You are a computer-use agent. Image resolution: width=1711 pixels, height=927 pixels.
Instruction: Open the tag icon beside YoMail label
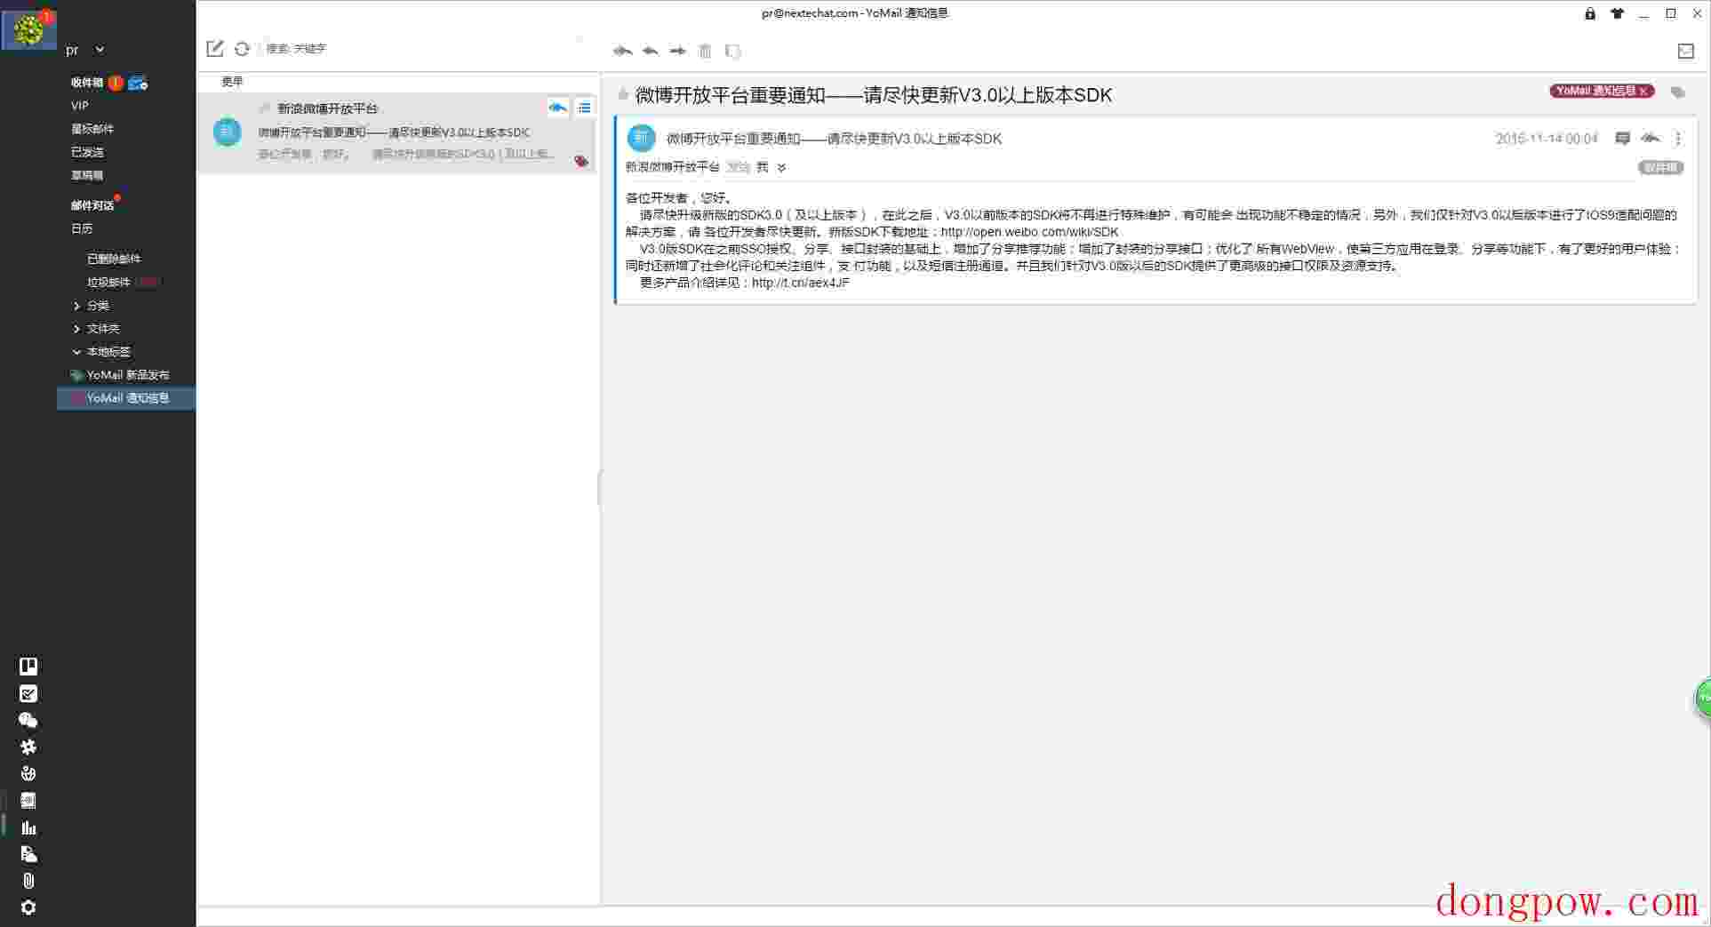(1678, 92)
